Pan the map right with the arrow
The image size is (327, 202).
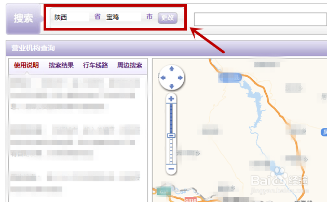pyautogui.click(x=181, y=78)
